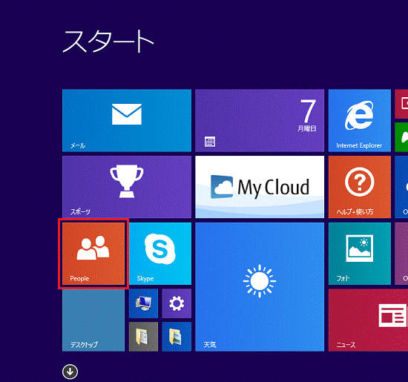Open the small red tile in the top-right corner
The width and height of the screenshot is (408, 382).
tap(401, 104)
